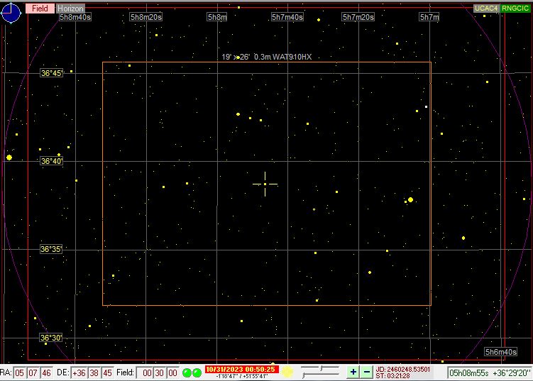
Task: Click the first green status indicator
Action: coord(187,372)
